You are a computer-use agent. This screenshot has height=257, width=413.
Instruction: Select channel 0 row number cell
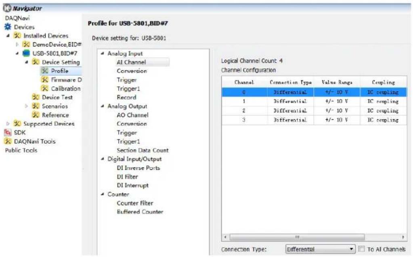pos(244,92)
